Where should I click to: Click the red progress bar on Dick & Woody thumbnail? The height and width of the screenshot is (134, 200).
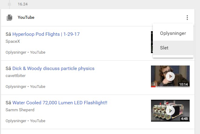[153, 87]
